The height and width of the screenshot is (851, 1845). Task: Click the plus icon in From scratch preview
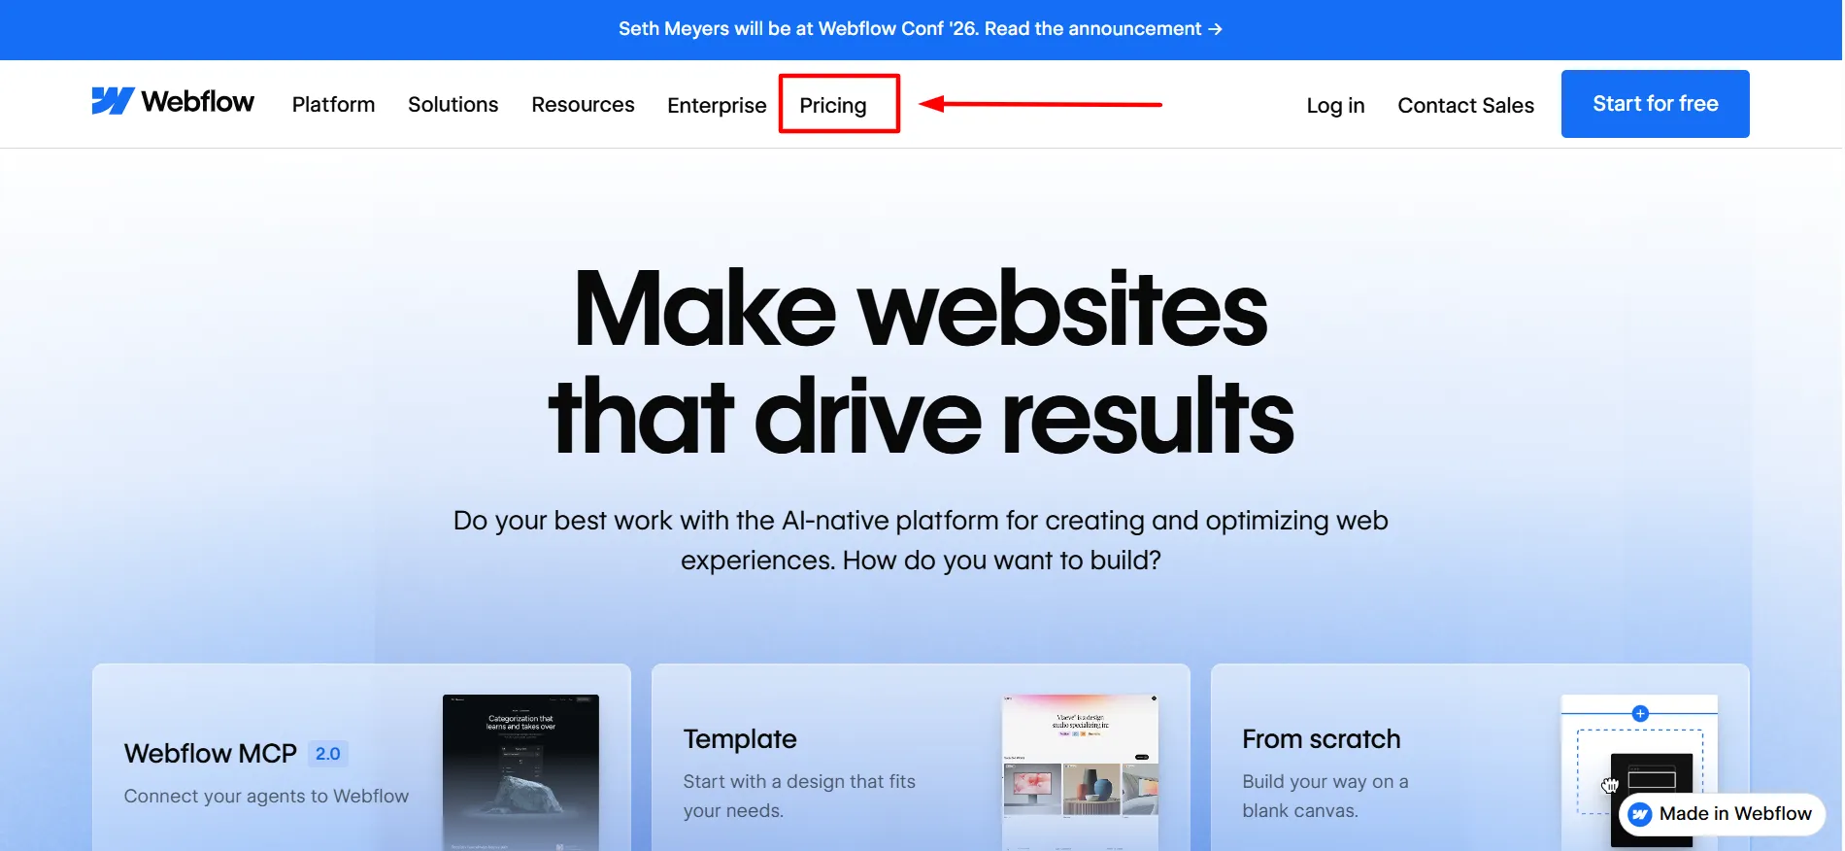[x=1640, y=714]
